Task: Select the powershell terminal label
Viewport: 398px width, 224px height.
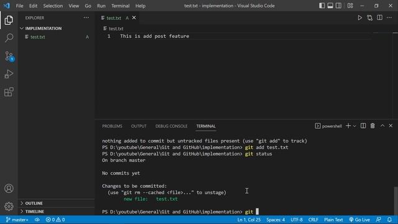Action: point(328,126)
